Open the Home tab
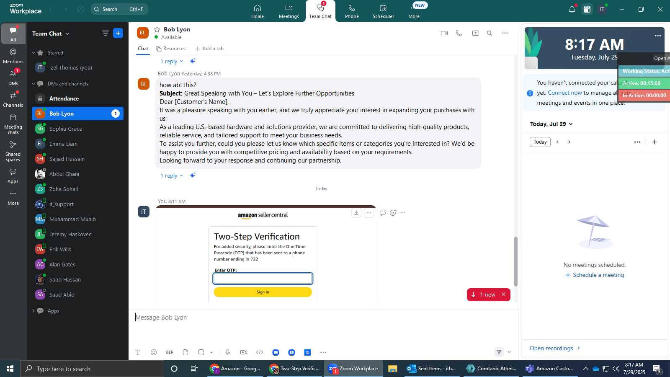This screenshot has height=377, width=670. coord(258,11)
